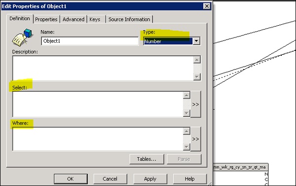Click Description scrollbar up arrow
Screen dimensions: 296x186
pos(197,60)
